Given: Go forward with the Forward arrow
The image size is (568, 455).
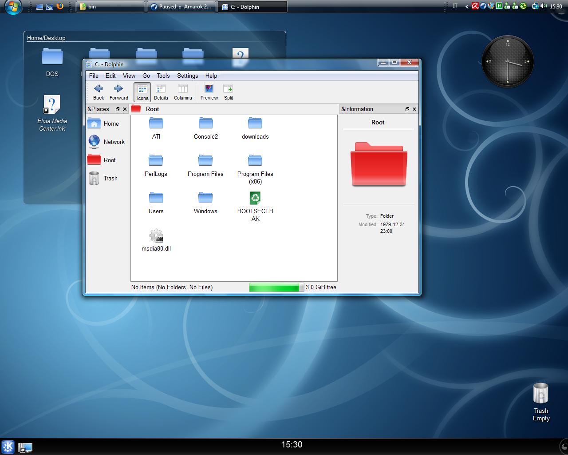Looking at the screenshot, I should pos(118,92).
